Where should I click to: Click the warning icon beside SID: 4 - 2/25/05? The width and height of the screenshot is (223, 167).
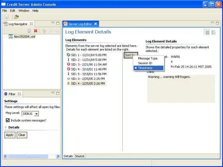pyautogui.click(x=68, y=83)
